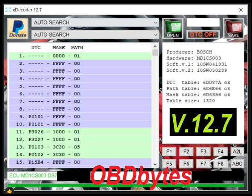Select row 10 with code P0101

click(x=80, y=124)
